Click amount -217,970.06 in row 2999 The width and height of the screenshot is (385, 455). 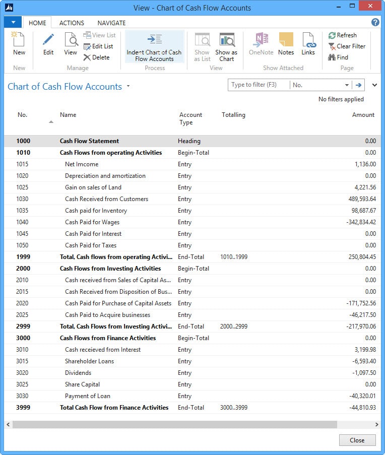pyautogui.click(x=361, y=327)
